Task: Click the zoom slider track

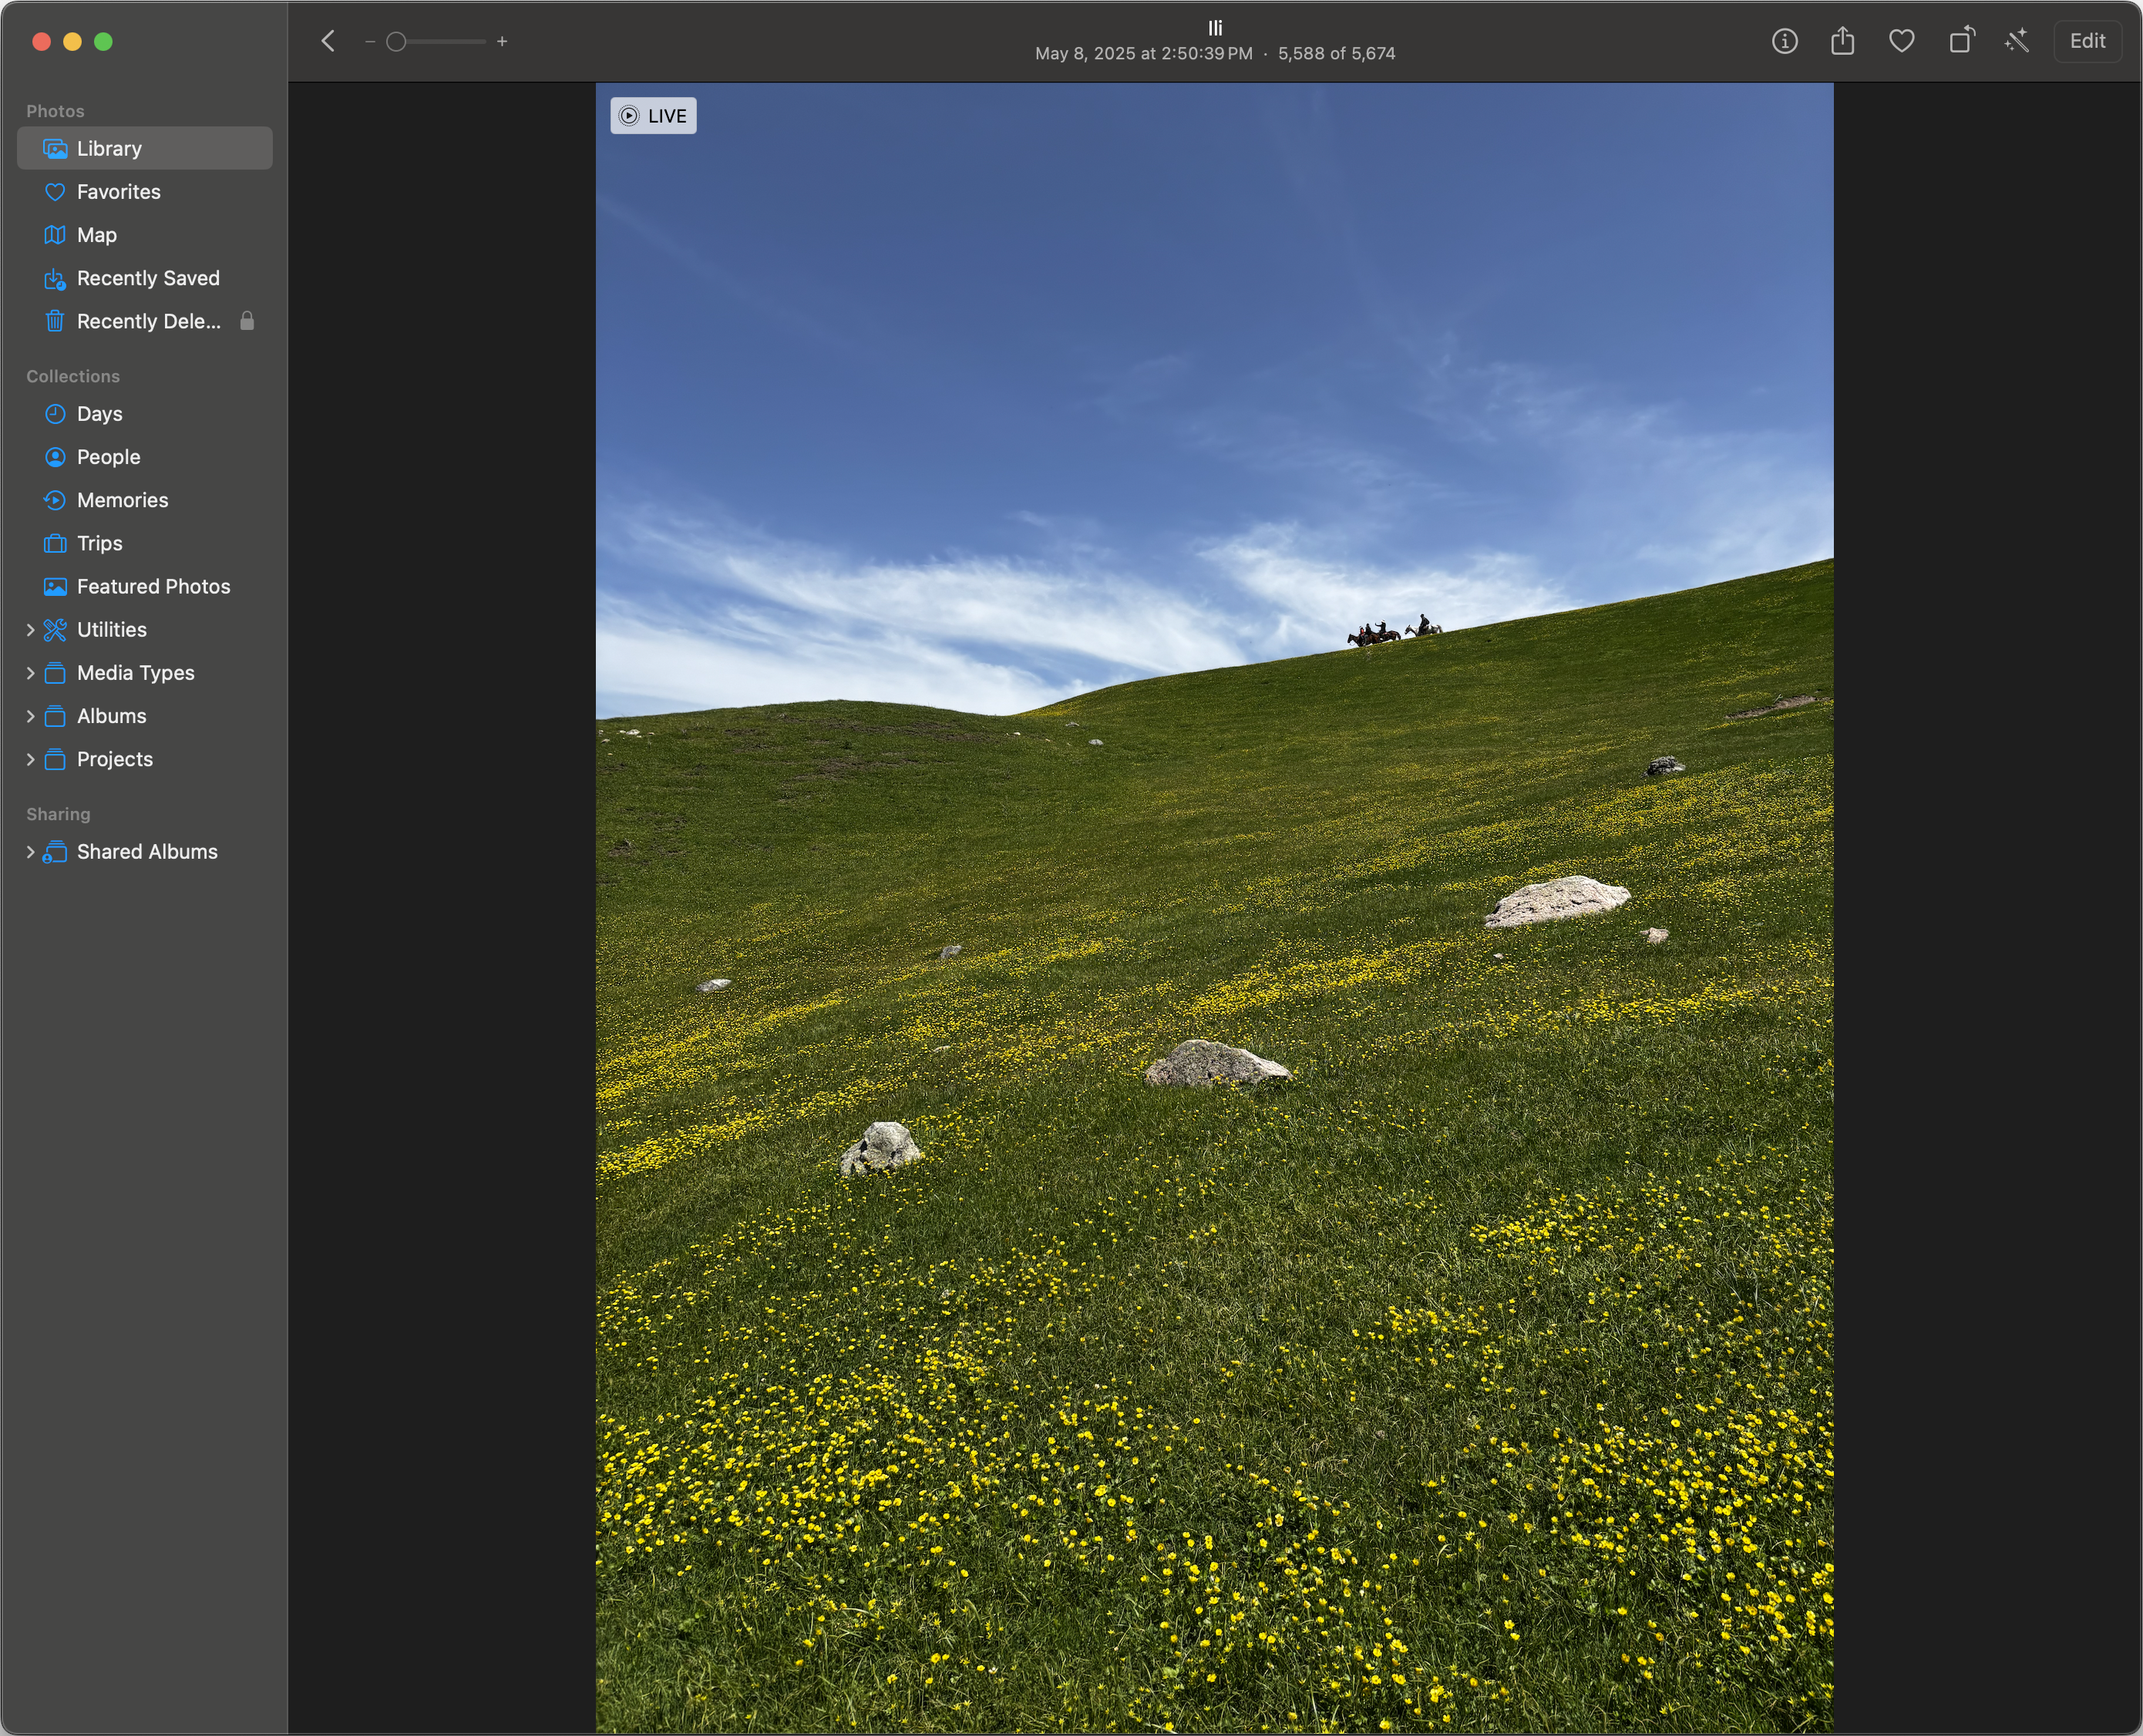Action: 445,41
